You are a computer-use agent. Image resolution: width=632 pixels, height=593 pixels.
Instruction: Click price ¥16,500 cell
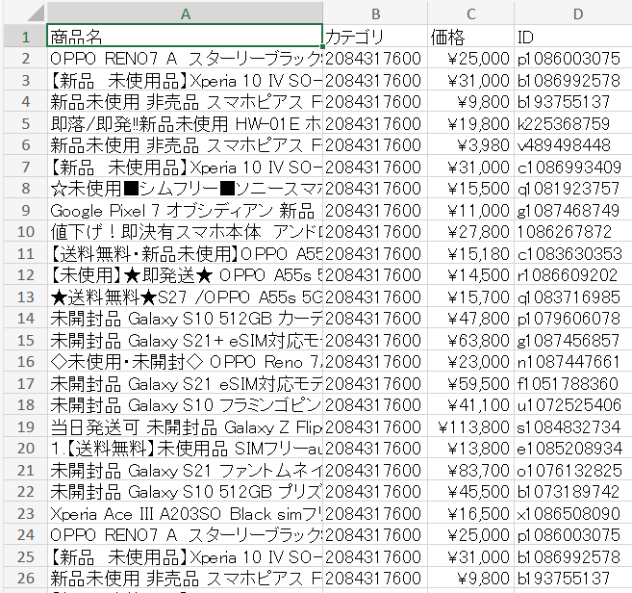pyautogui.click(x=470, y=513)
